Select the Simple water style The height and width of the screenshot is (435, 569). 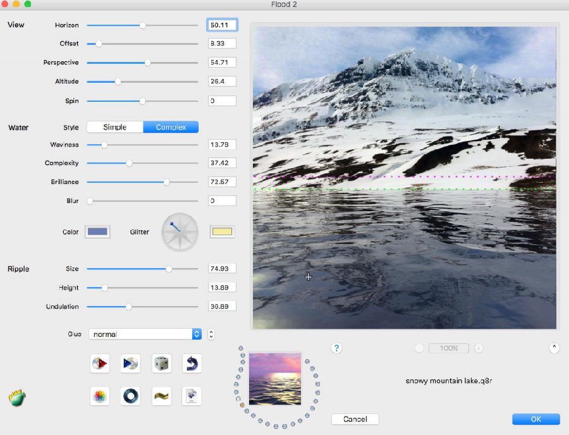coord(115,127)
